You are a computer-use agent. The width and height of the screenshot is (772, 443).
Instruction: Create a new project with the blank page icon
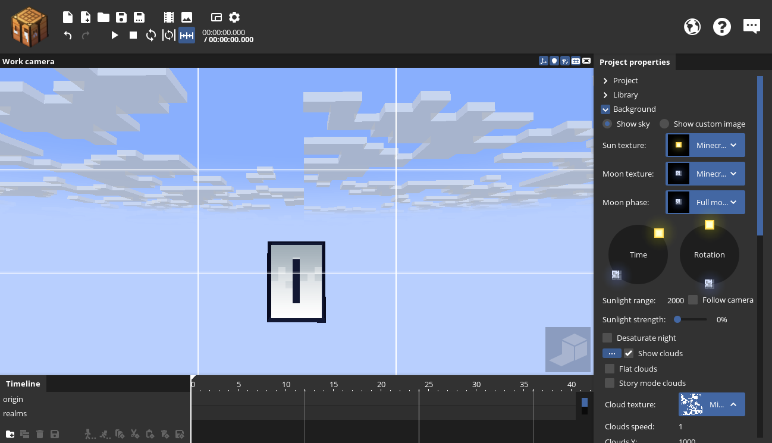coord(68,17)
